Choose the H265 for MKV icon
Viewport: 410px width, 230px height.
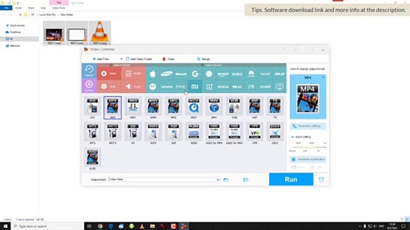pos(234,132)
